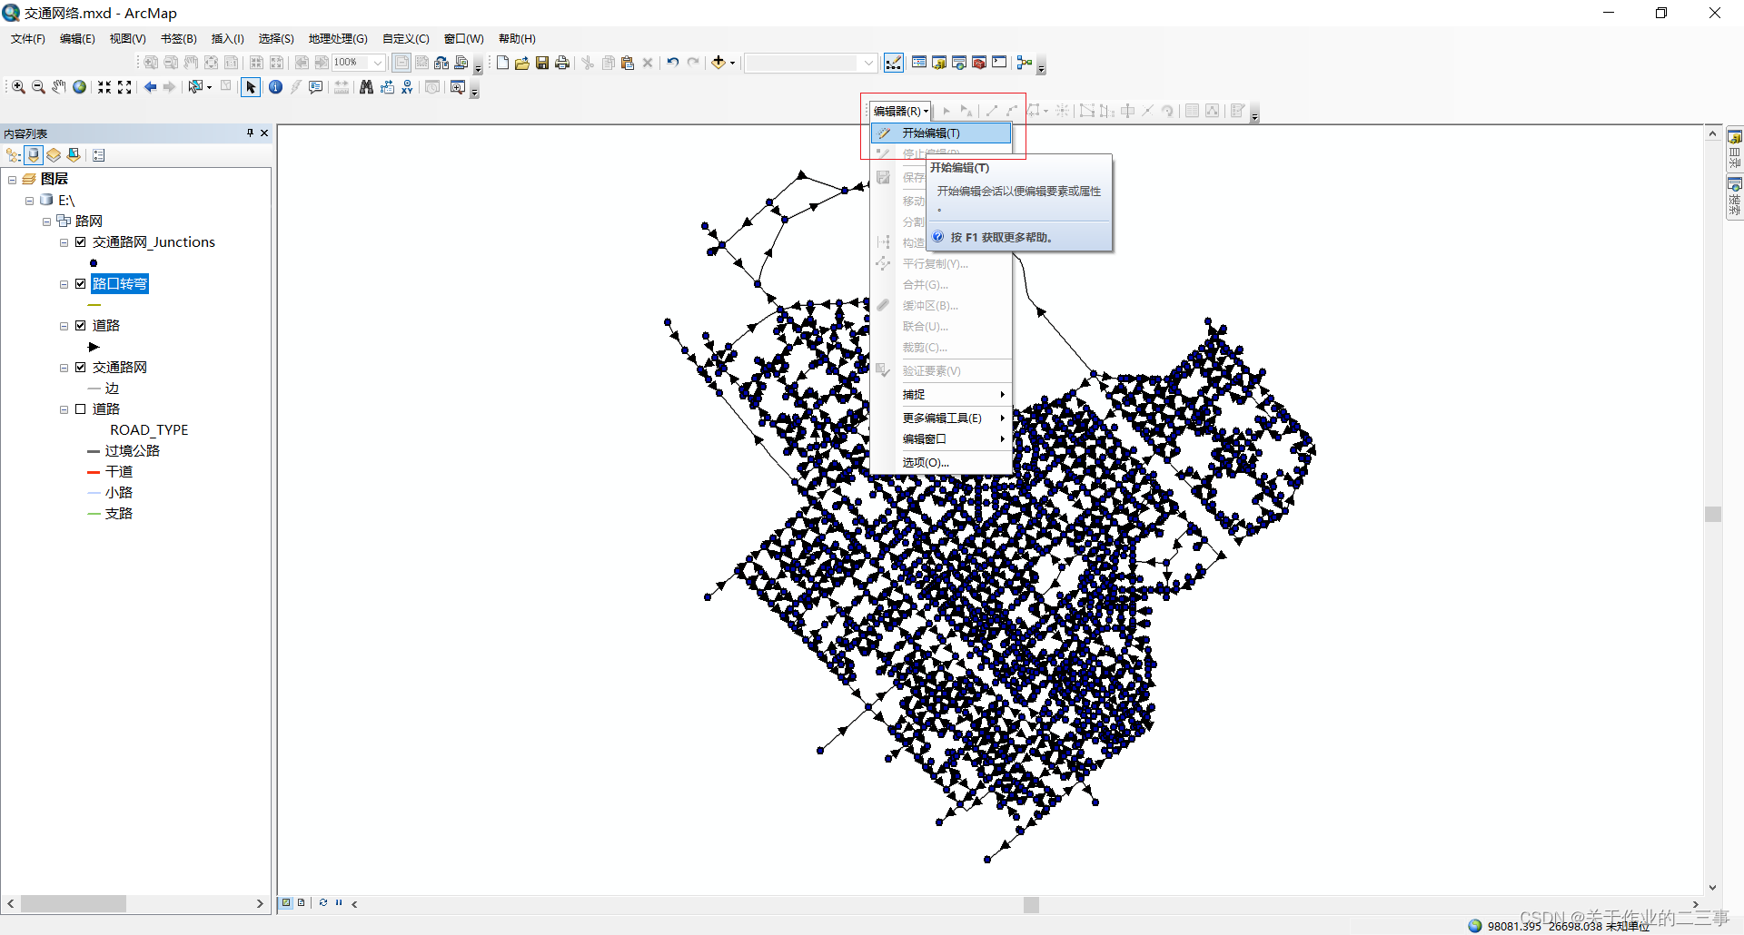Open the 编辑器(R) dropdown menu
Viewport: 1744px width, 935px height.
coord(900,111)
